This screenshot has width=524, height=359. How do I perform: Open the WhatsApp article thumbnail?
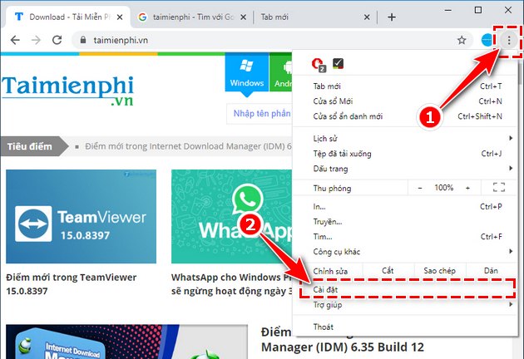[231, 216]
